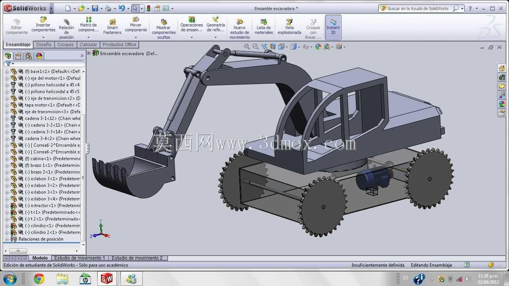Switch to the Diseño tab

[x=44, y=45]
